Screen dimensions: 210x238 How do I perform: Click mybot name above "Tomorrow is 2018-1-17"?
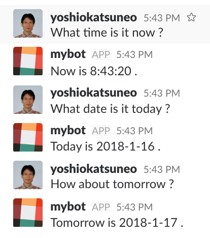68,207
